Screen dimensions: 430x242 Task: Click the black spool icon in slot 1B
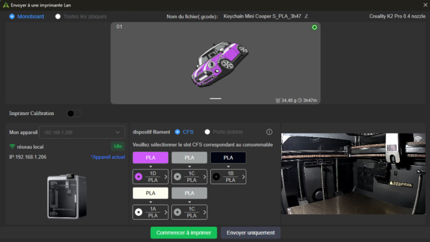(216, 176)
